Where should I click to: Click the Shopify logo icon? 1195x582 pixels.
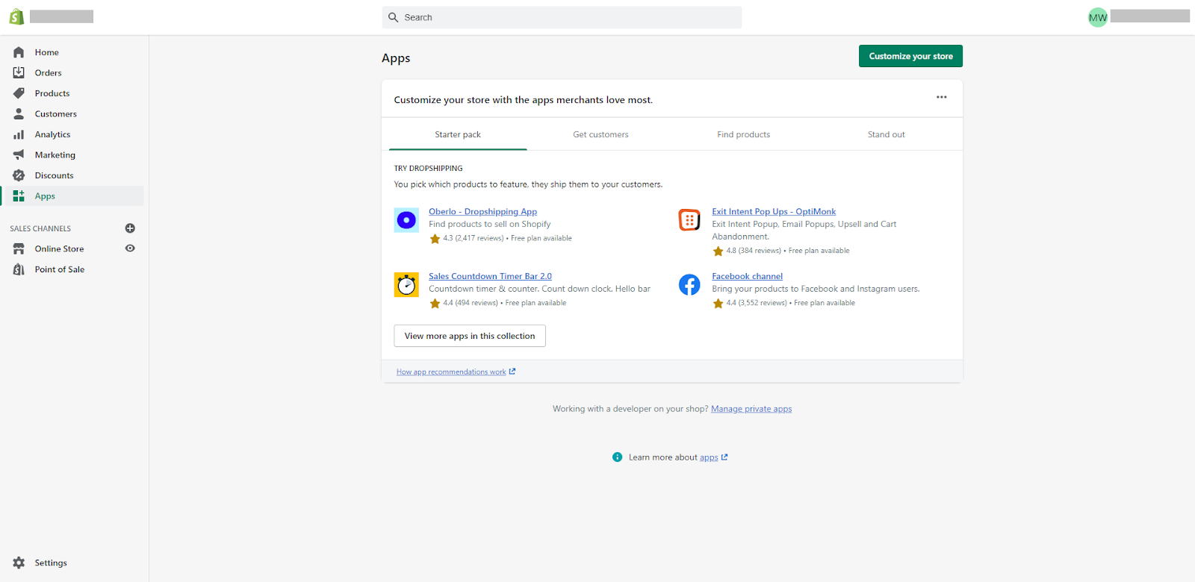pos(16,16)
